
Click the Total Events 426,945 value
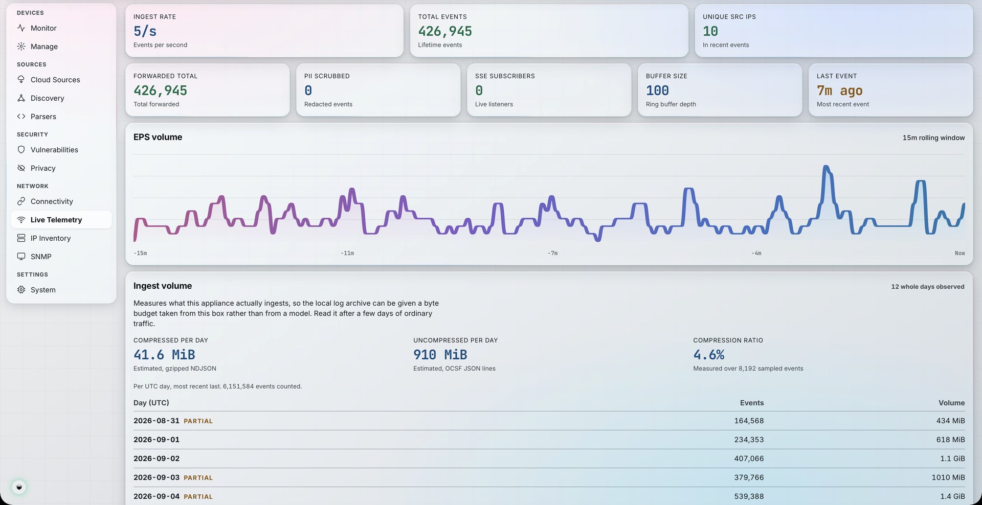coord(445,31)
